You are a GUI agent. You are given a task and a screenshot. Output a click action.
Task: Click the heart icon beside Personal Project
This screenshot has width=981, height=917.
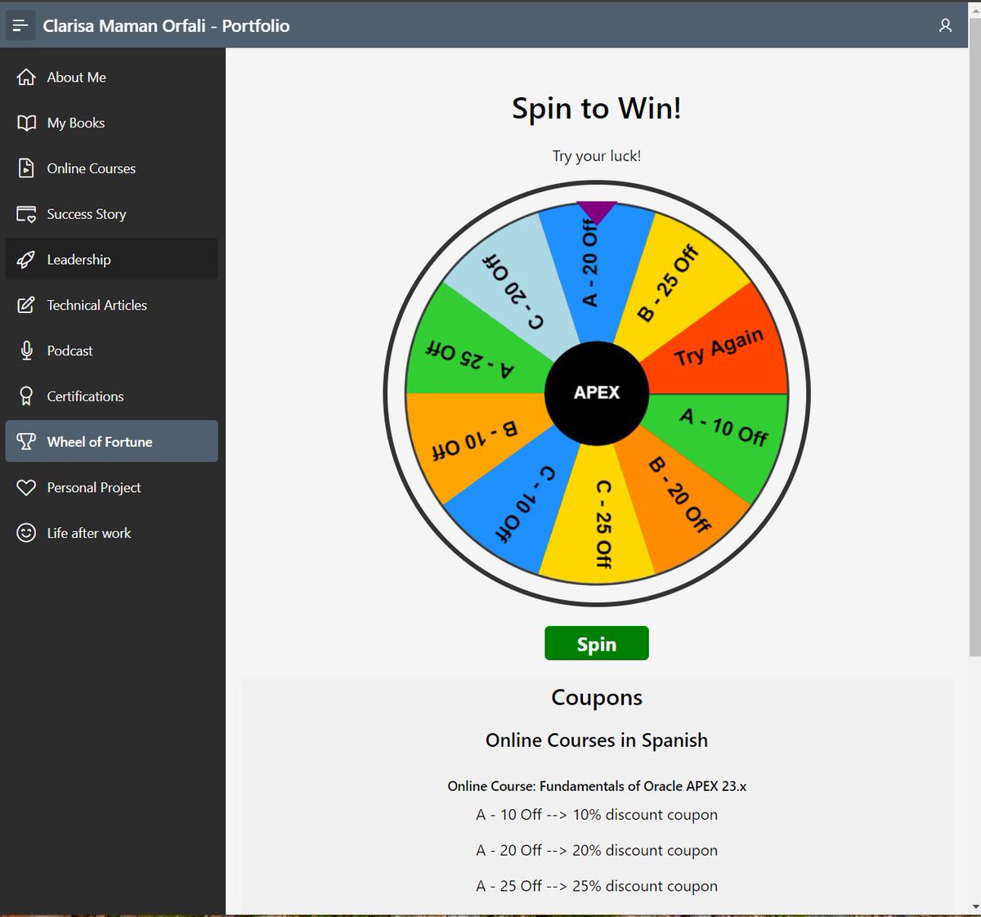26,487
